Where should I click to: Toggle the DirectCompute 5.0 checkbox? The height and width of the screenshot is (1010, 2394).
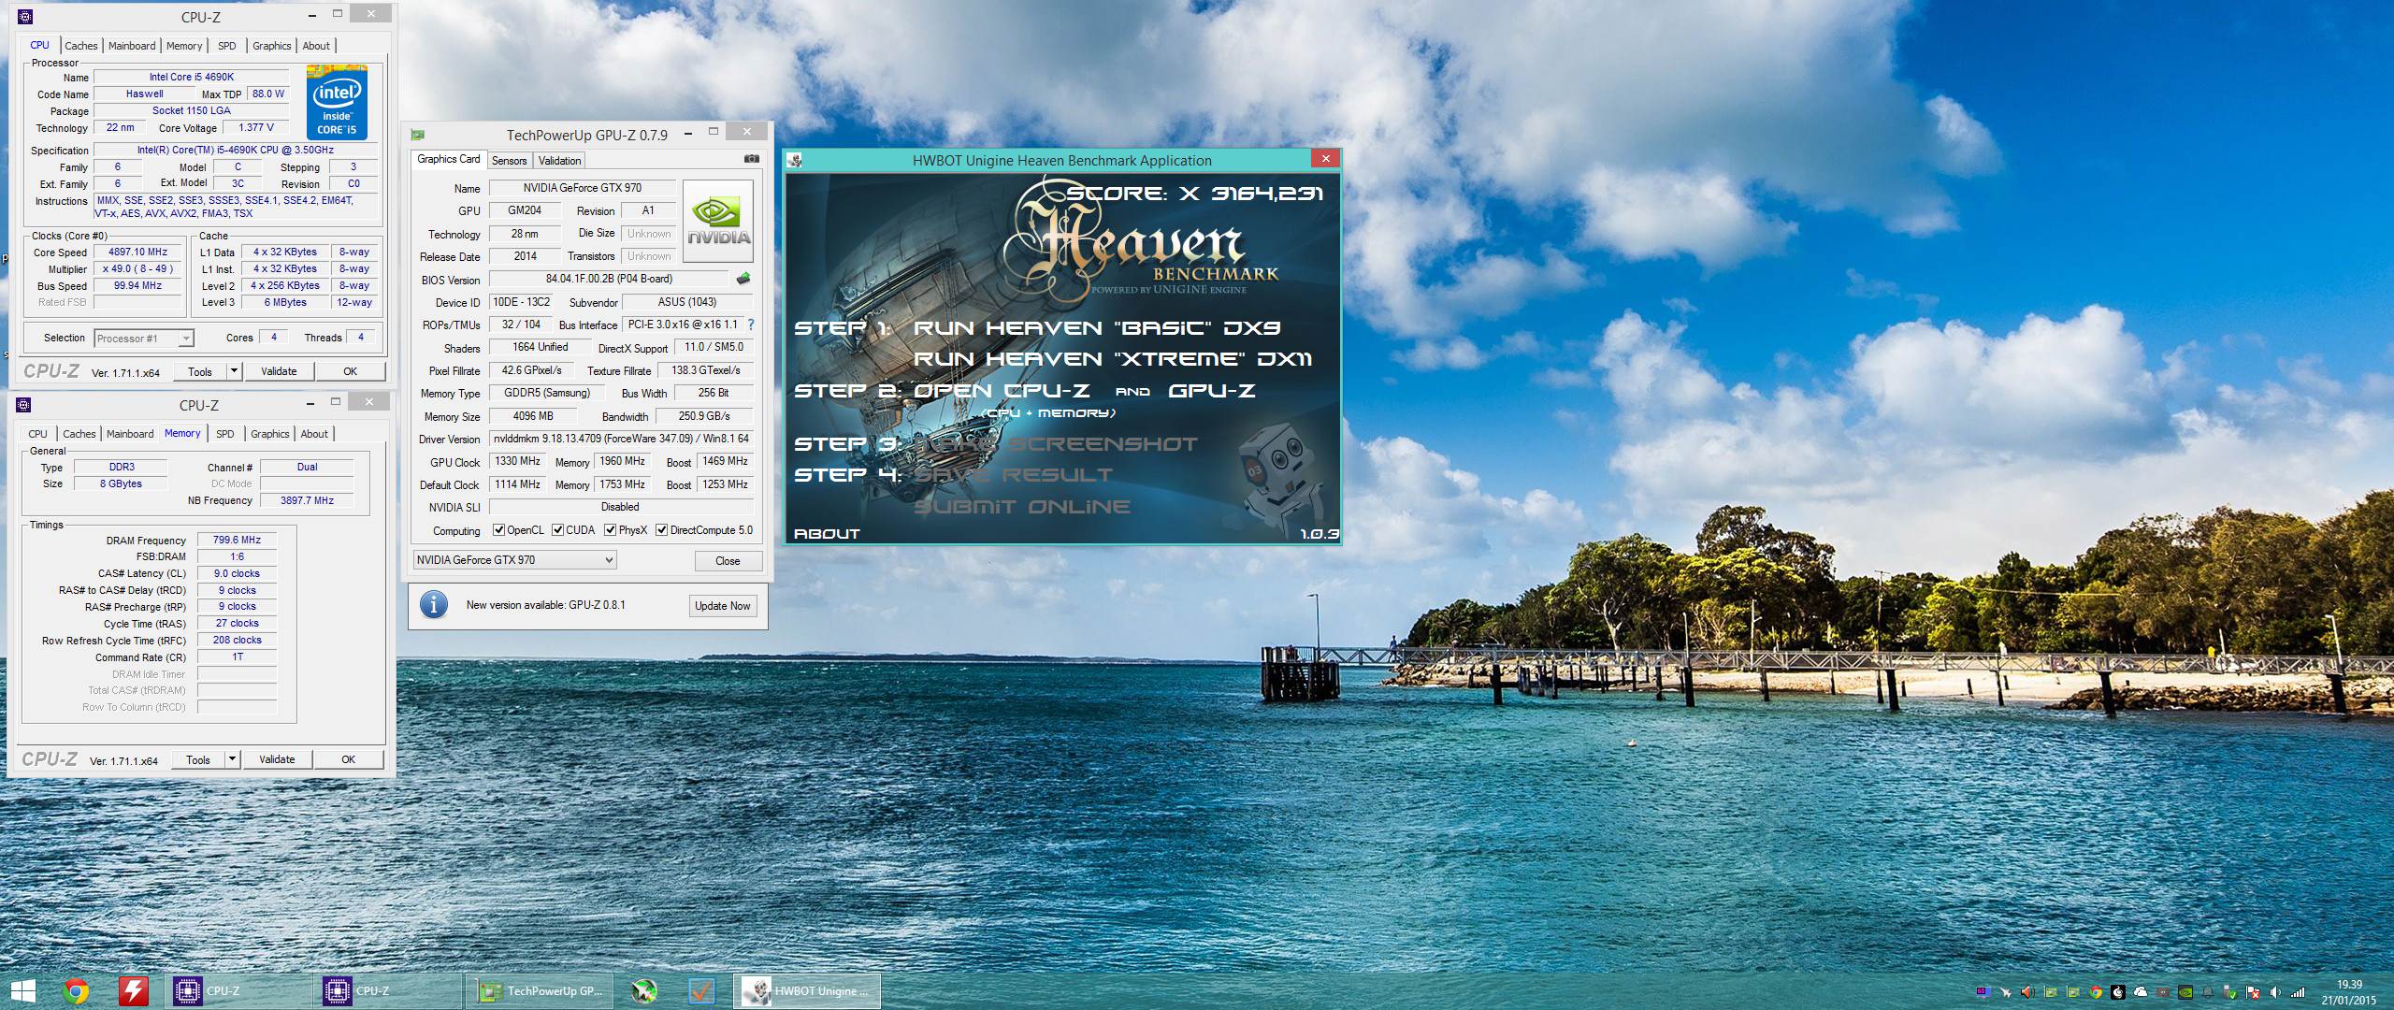click(x=661, y=530)
